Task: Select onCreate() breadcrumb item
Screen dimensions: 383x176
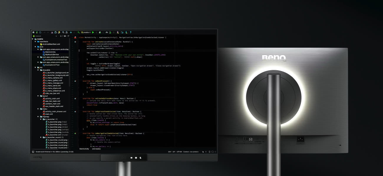Action: click(96, 149)
